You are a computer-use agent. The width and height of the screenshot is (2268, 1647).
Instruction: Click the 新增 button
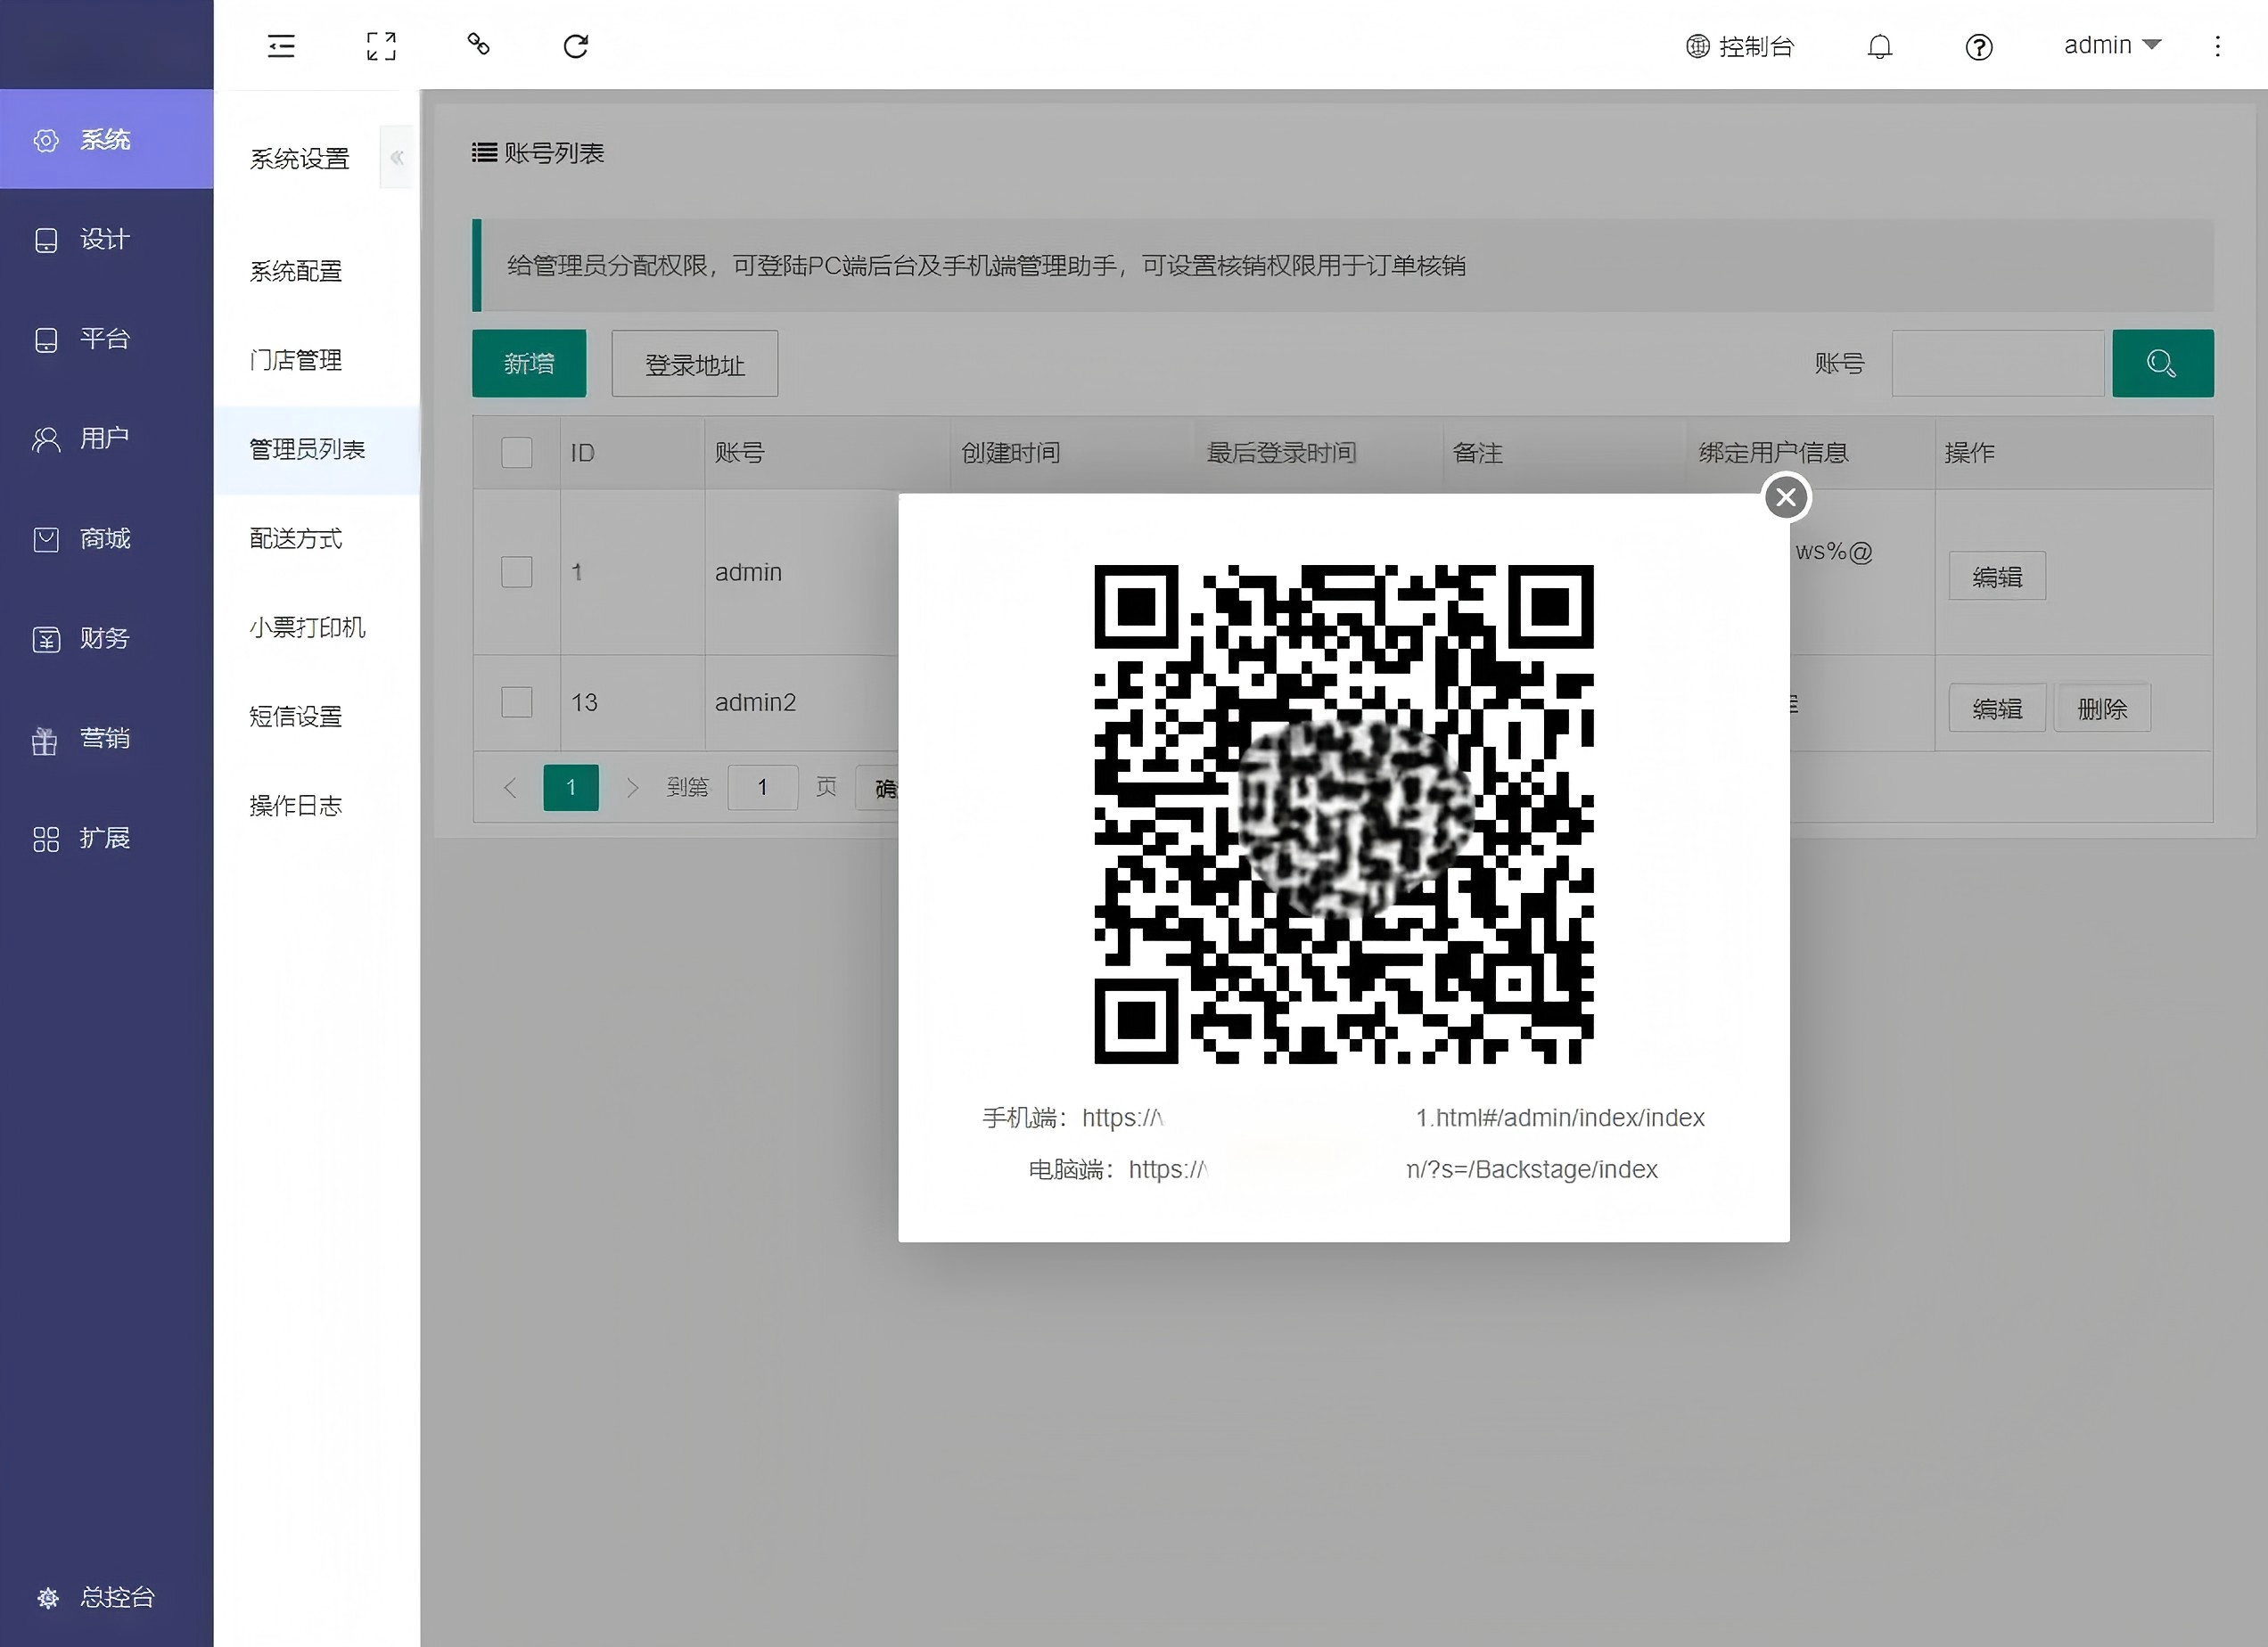pyautogui.click(x=529, y=364)
